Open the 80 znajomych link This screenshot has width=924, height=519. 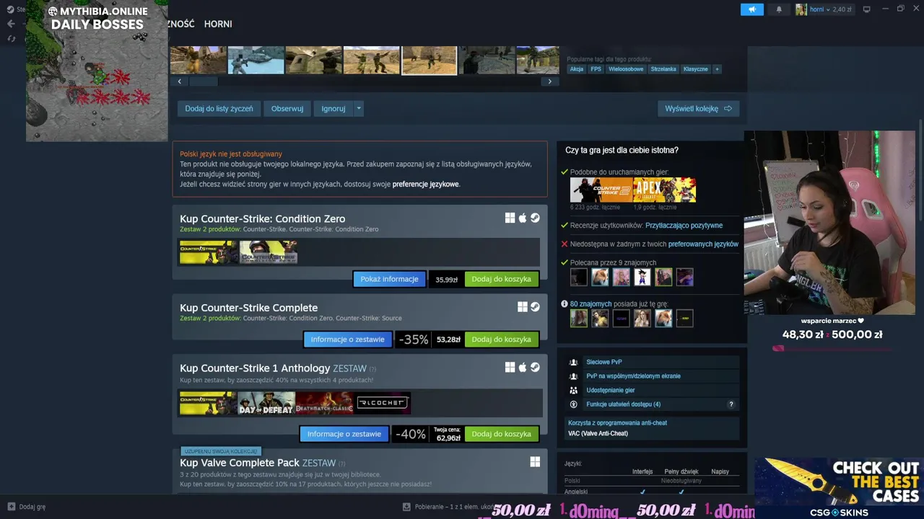pos(590,304)
